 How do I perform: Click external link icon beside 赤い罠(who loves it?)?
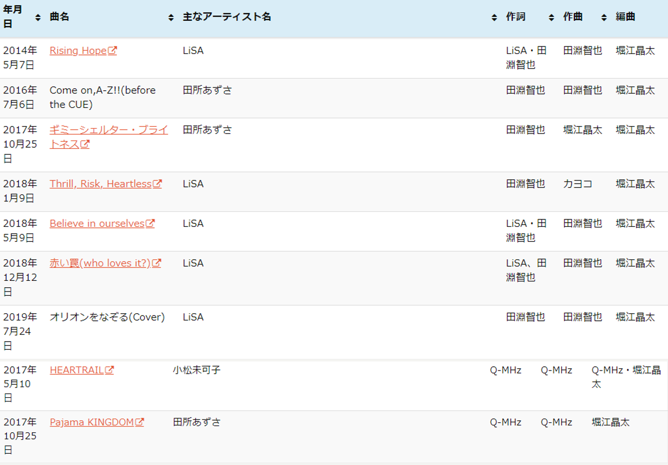click(156, 263)
